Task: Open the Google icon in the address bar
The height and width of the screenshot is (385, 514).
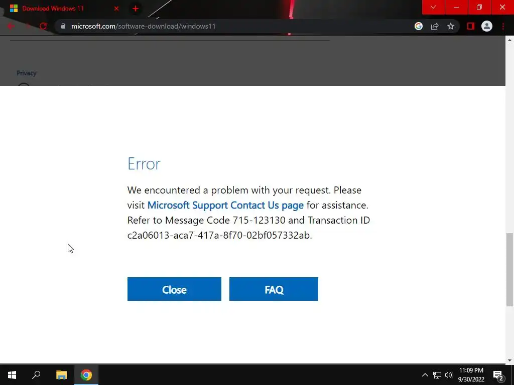Action: point(418,26)
